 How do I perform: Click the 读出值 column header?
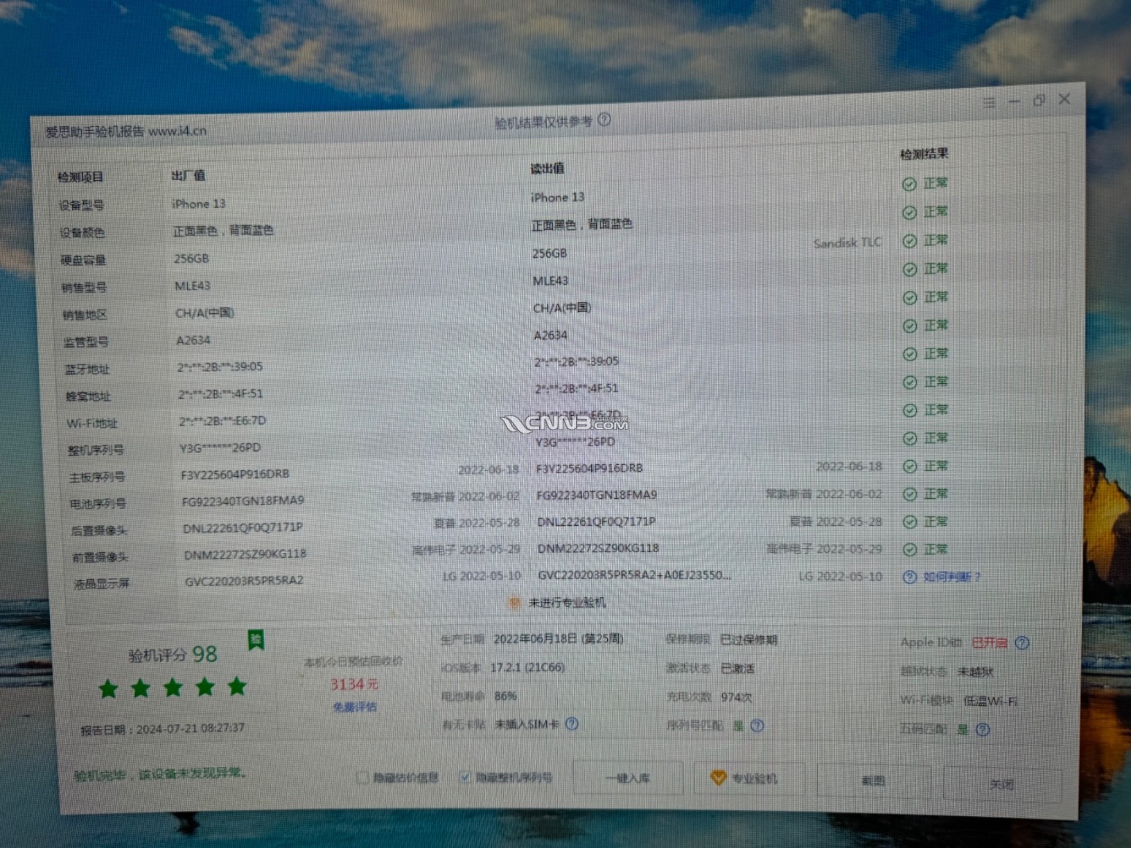click(547, 168)
